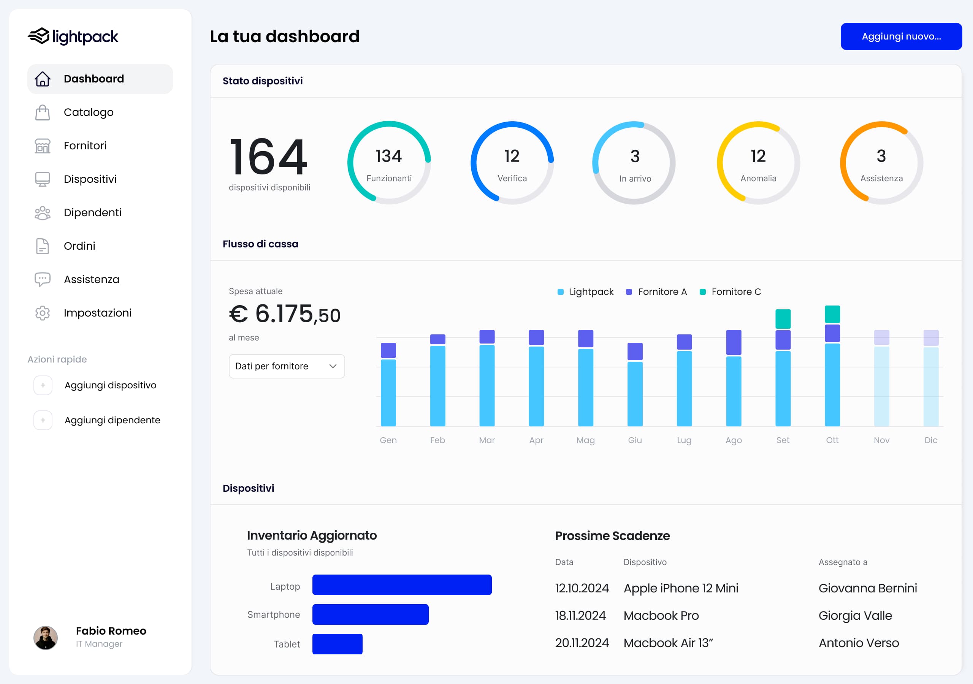Click the Aggiungi dipendente quick action
The height and width of the screenshot is (684, 973).
click(97, 420)
